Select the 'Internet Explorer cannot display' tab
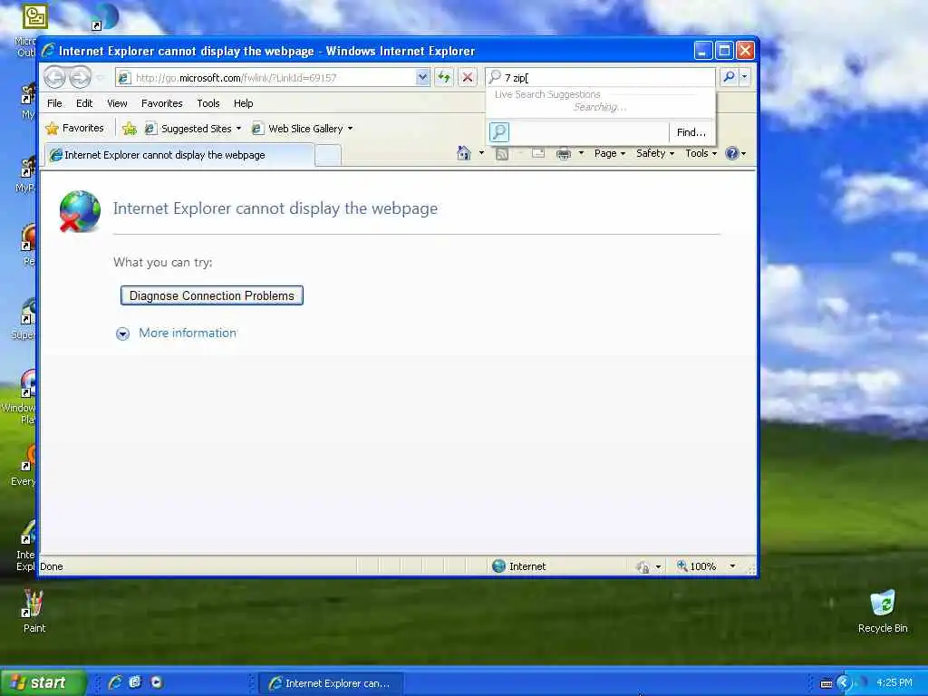This screenshot has height=696, width=928. 180,155
